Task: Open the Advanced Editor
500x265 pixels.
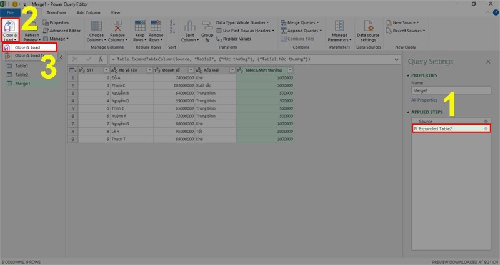Action: [x=62, y=31]
